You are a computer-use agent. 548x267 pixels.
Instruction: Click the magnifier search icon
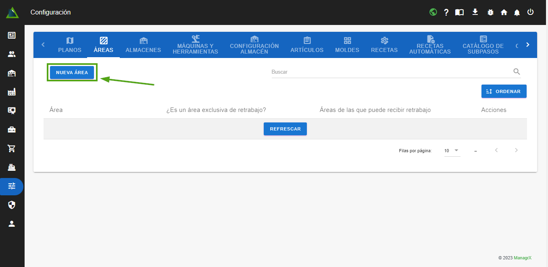coord(517,72)
